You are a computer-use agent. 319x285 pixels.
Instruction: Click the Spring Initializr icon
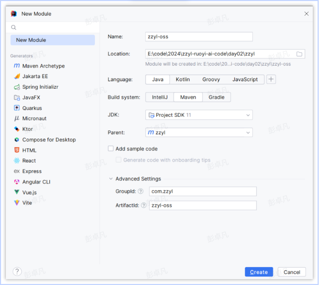pyautogui.click(x=17, y=87)
